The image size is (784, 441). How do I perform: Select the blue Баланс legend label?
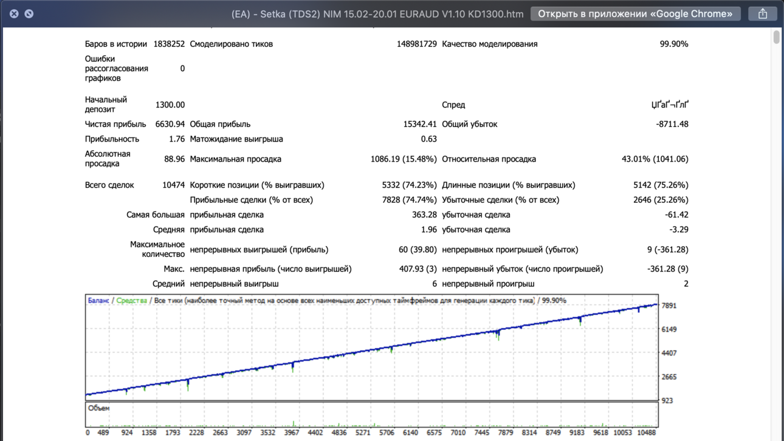[98, 301]
